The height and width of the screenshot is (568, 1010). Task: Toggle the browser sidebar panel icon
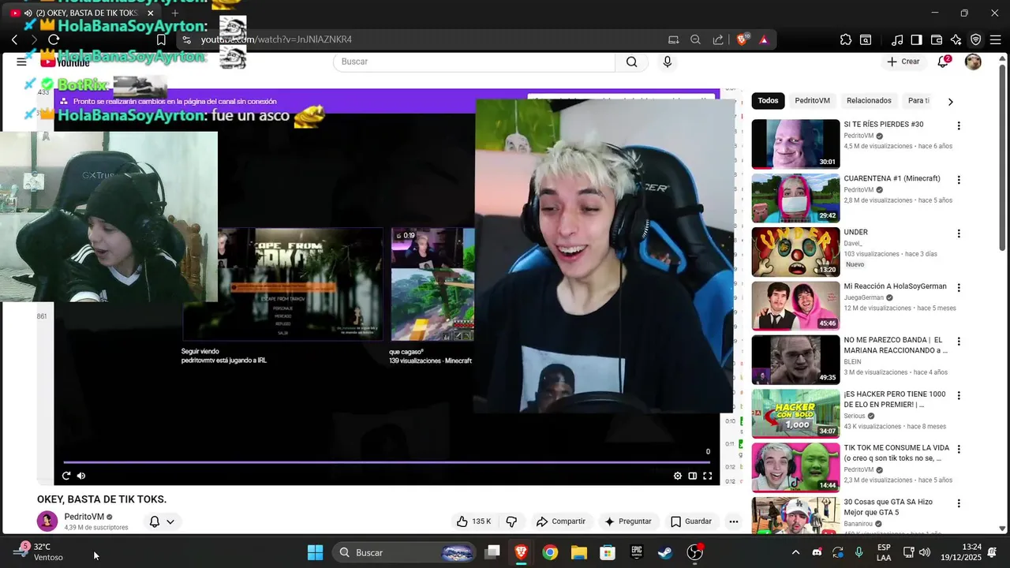click(916, 39)
